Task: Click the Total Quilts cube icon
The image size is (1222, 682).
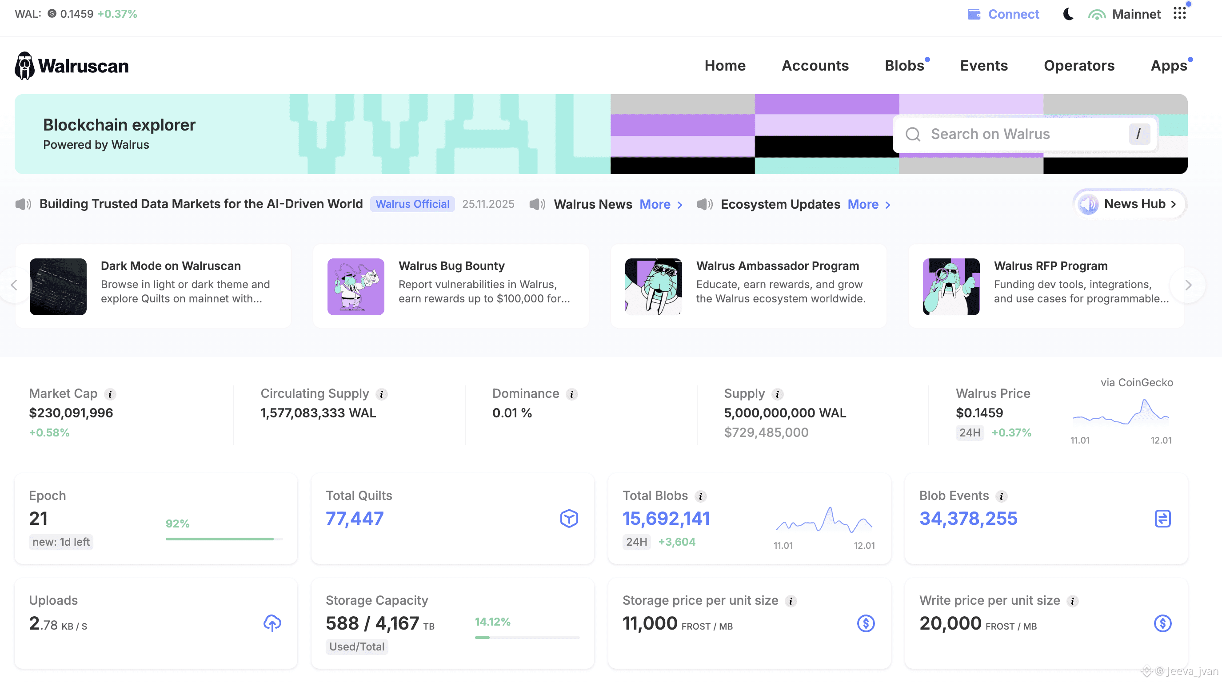Action: (569, 519)
